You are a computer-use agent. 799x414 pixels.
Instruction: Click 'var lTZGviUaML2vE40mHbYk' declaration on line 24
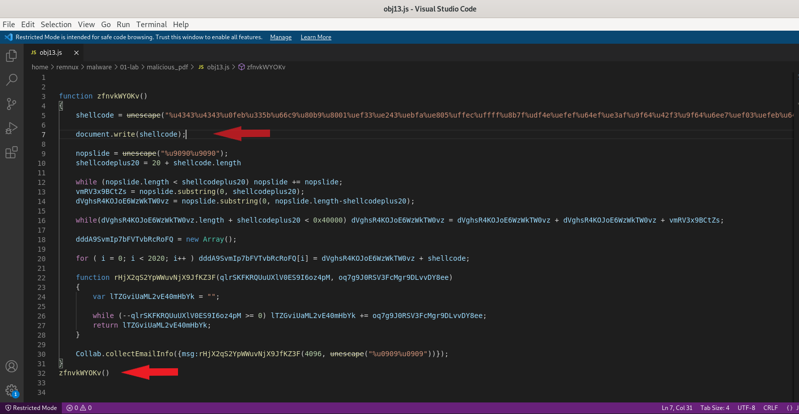coord(143,296)
